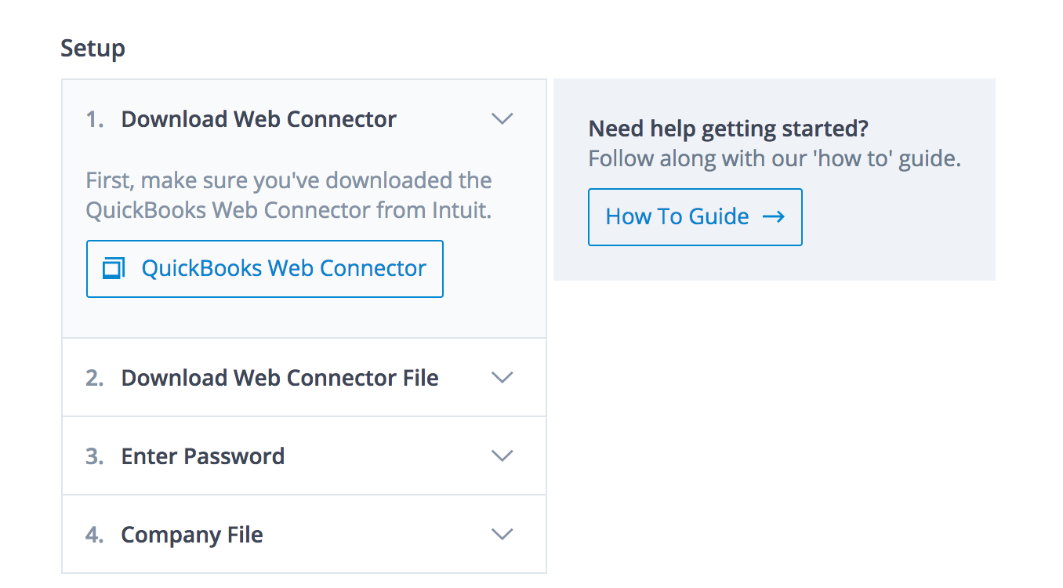Screen dimensions: 1063x588
Task: Click step number 4 in Setup list
Action: (95, 535)
